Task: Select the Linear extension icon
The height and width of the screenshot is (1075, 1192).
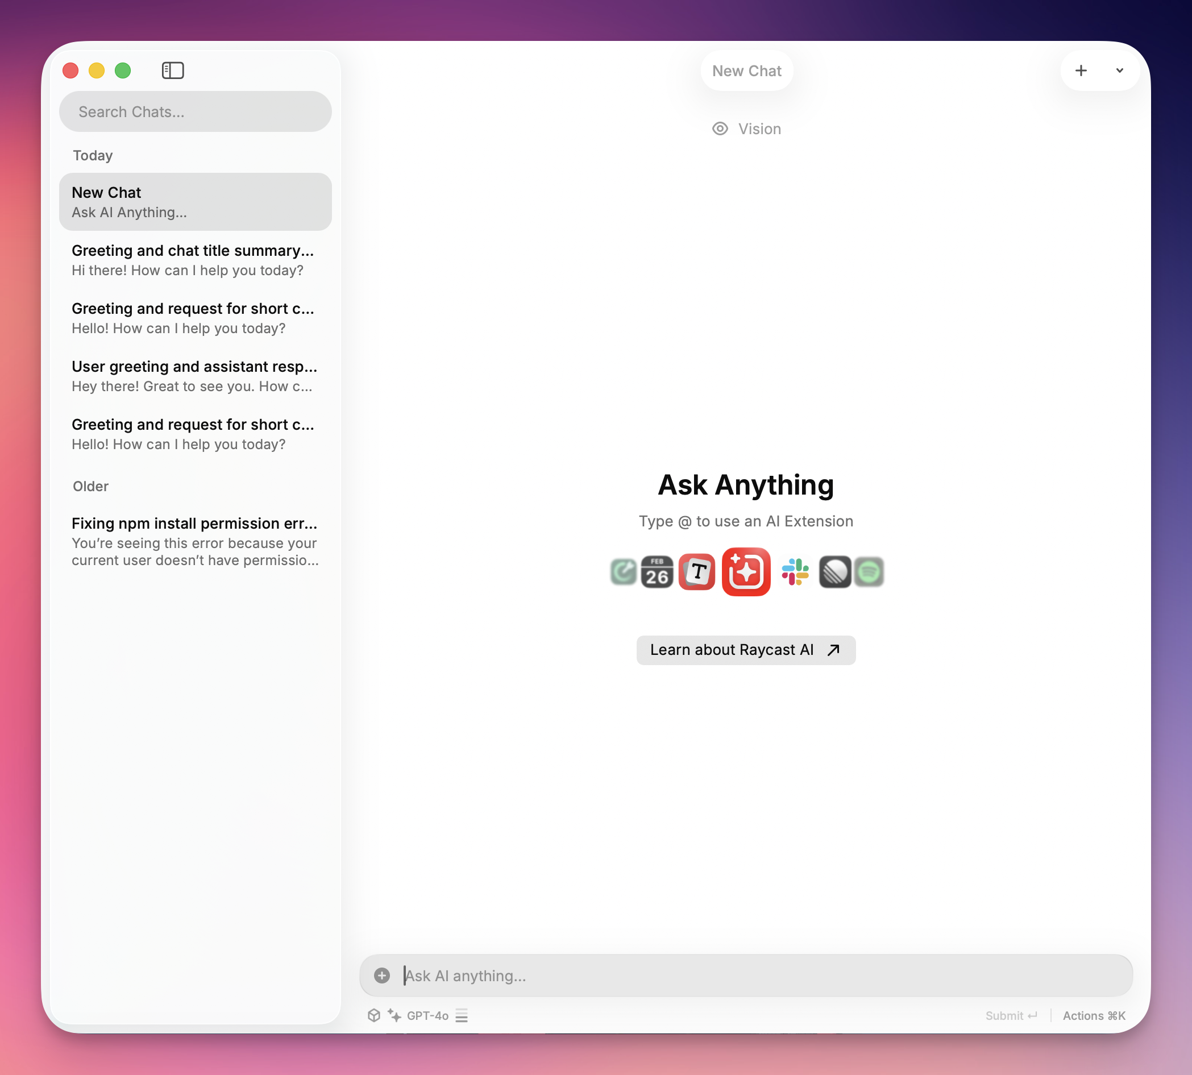Action: tap(834, 571)
